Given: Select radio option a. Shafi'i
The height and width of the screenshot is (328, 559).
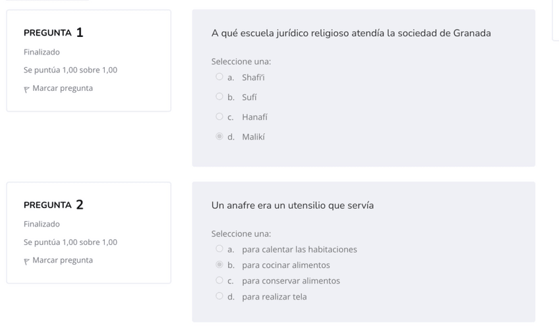Looking at the screenshot, I should coord(220,77).
